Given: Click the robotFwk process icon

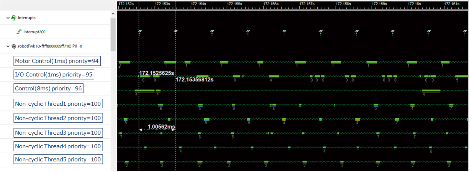Looking at the screenshot, I should [14, 46].
